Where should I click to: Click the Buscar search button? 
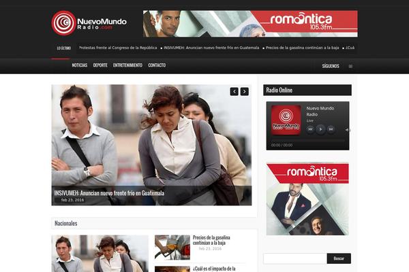pos(339,258)
